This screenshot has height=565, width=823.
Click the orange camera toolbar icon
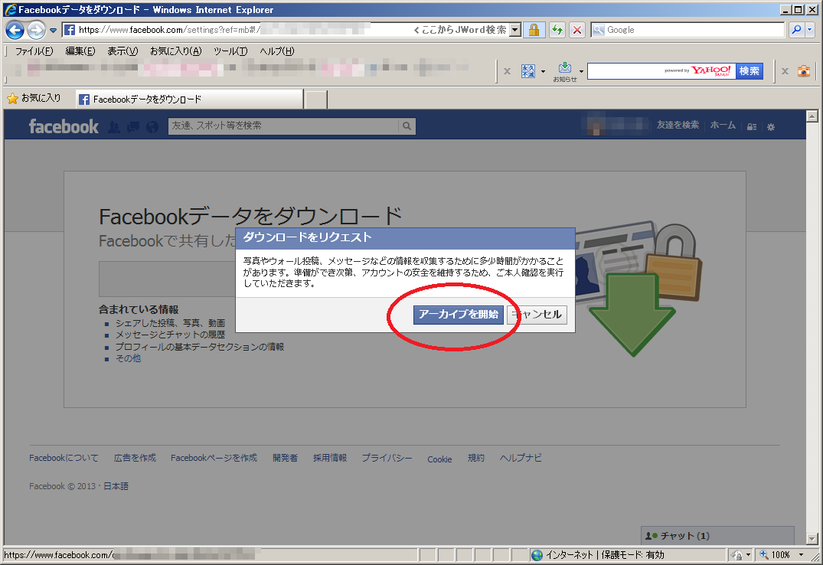(804, 71)
